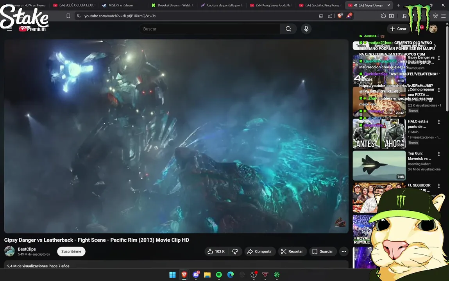The height and width of the screenshot is (281, 449).
Task: Share this page using the address bar share icon
Action: 330,16
